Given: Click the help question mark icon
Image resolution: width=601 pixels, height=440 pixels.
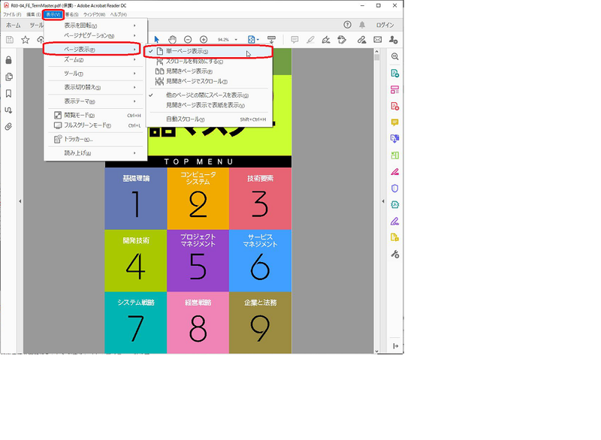Looking at the screenshot, I should click(347, 25).
